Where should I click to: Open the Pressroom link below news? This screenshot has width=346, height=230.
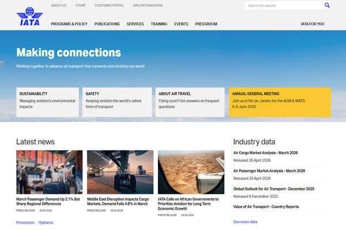pos(25,223)
